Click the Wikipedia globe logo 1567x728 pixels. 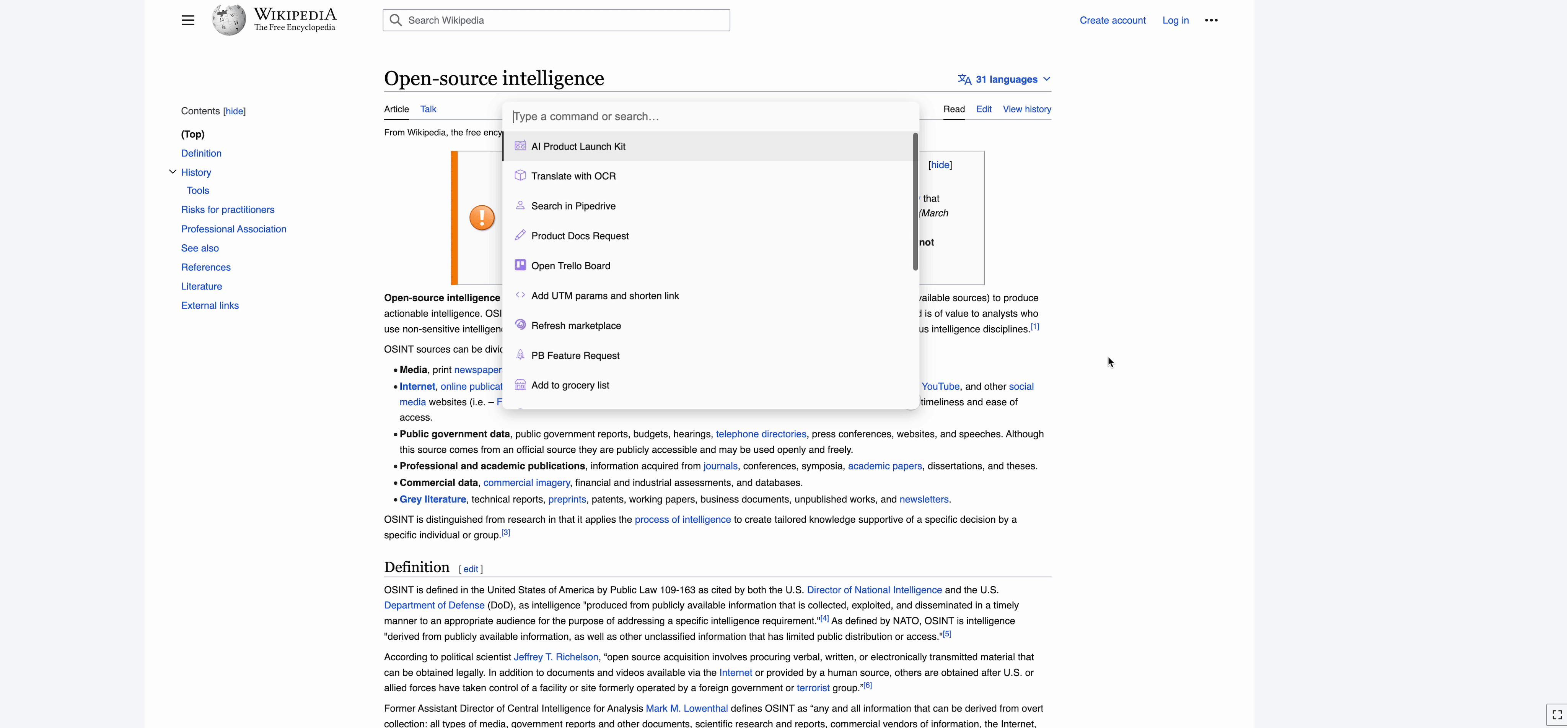[229, 20]
